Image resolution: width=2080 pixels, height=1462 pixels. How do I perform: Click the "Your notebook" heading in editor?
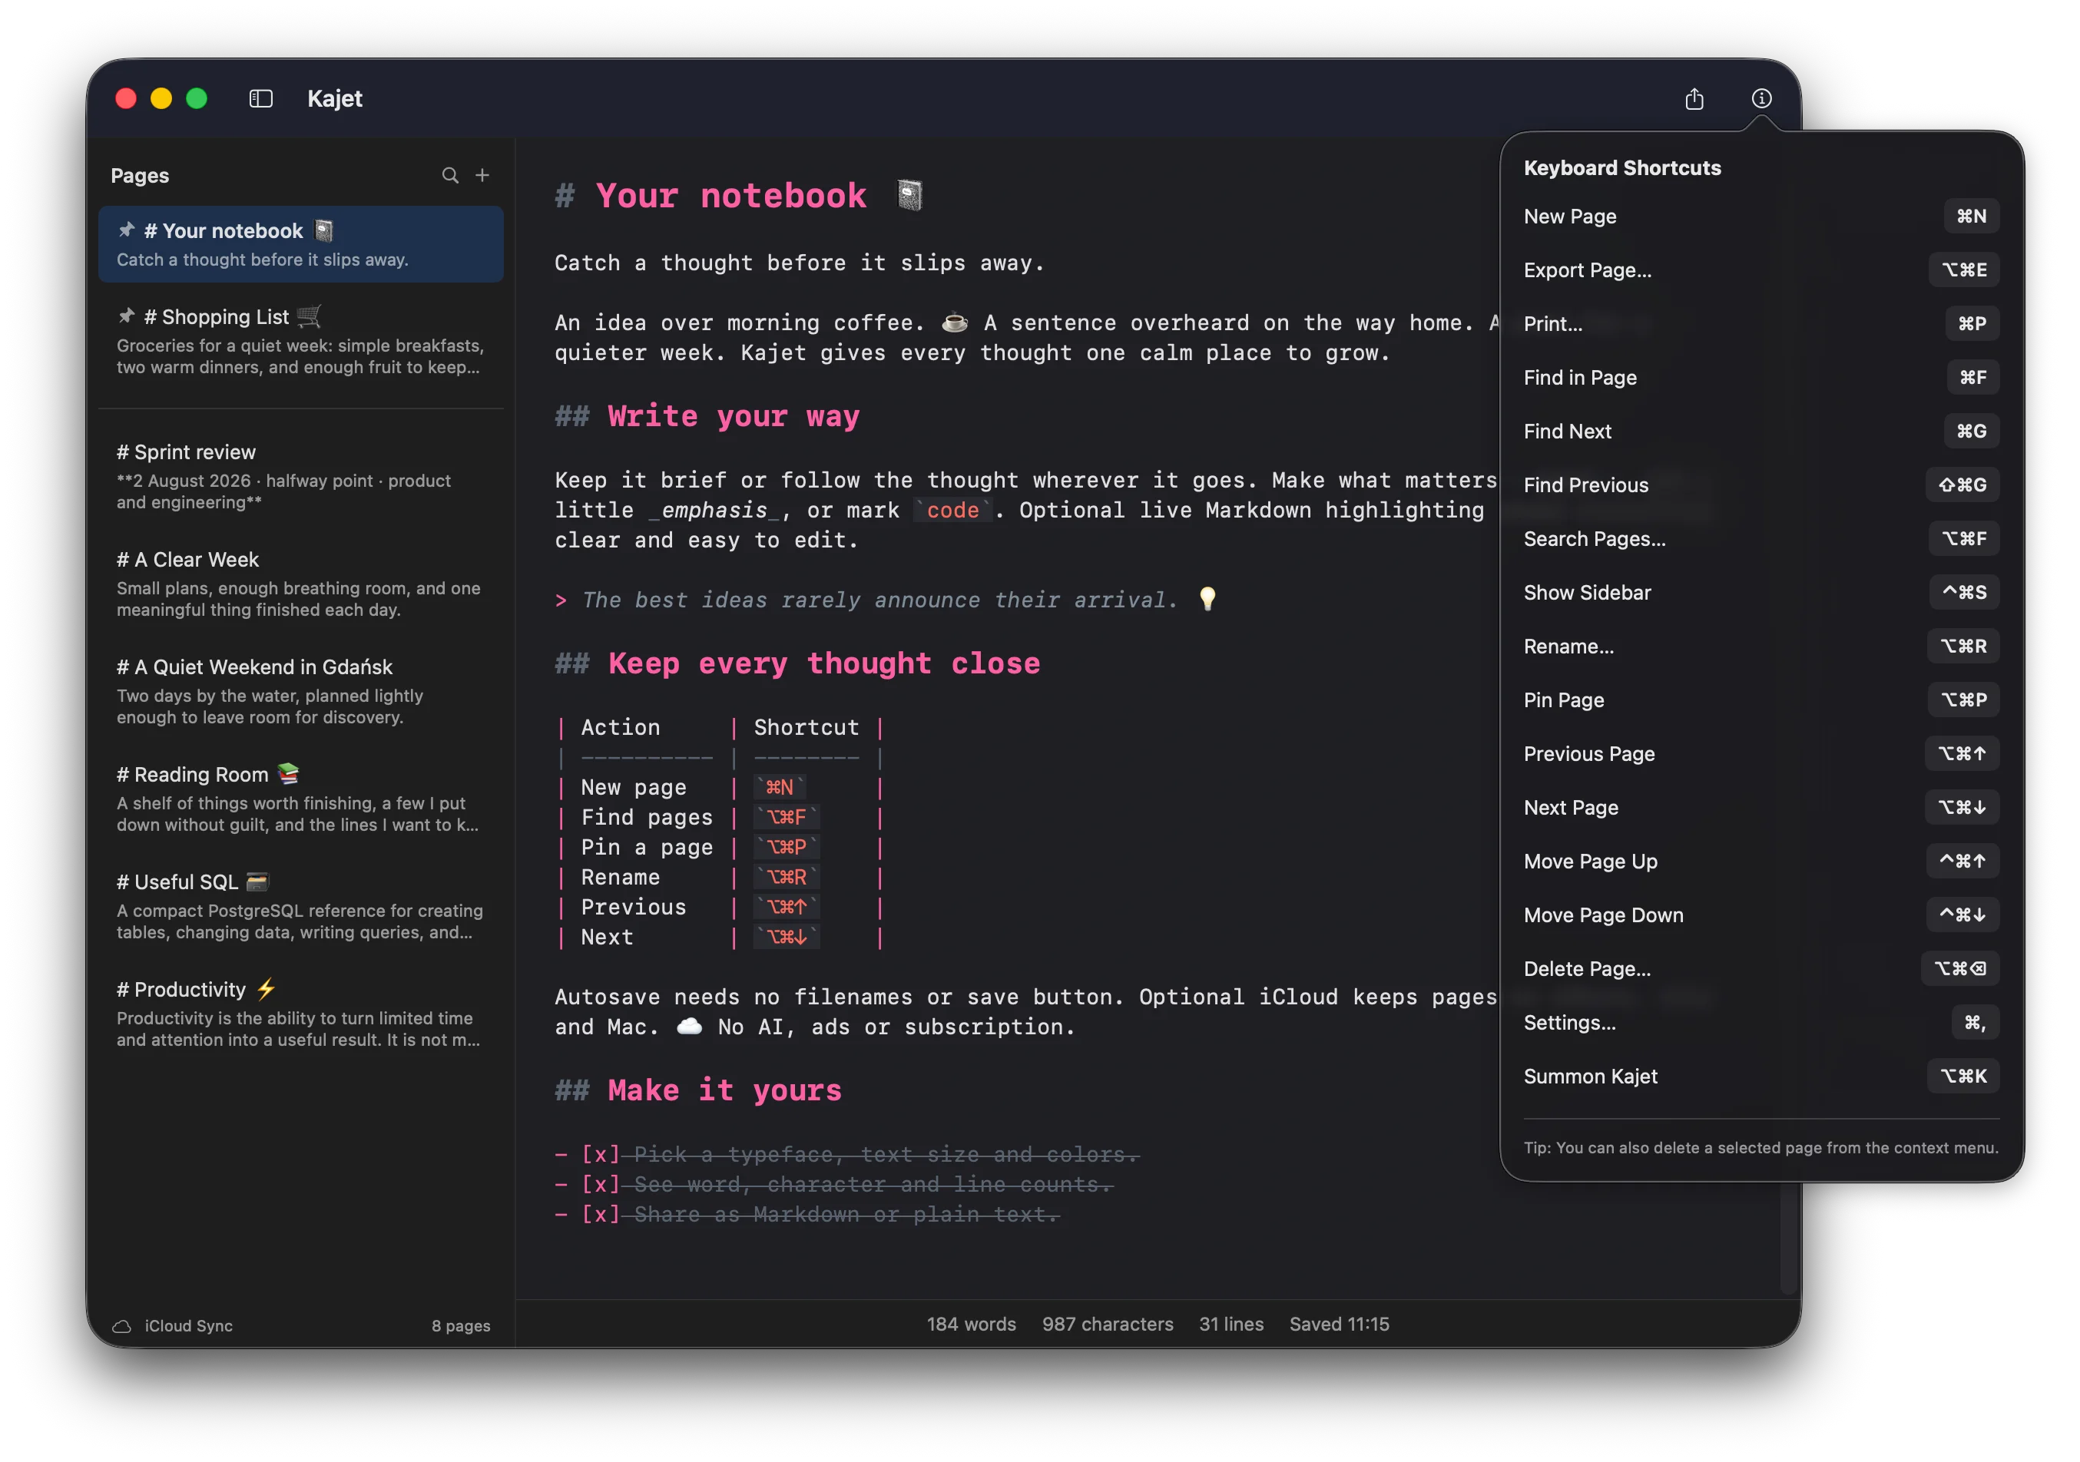[731, 196]
